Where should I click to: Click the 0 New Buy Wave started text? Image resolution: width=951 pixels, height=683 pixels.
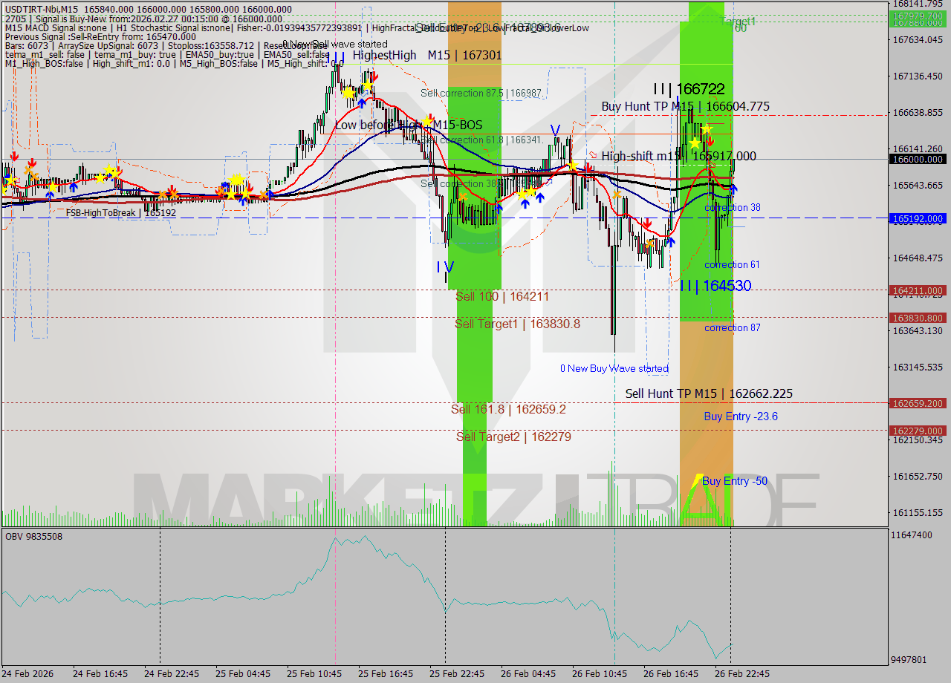(614, 368)
